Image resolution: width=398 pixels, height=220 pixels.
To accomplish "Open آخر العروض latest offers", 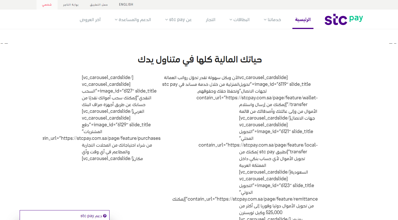I will point(90,20).
